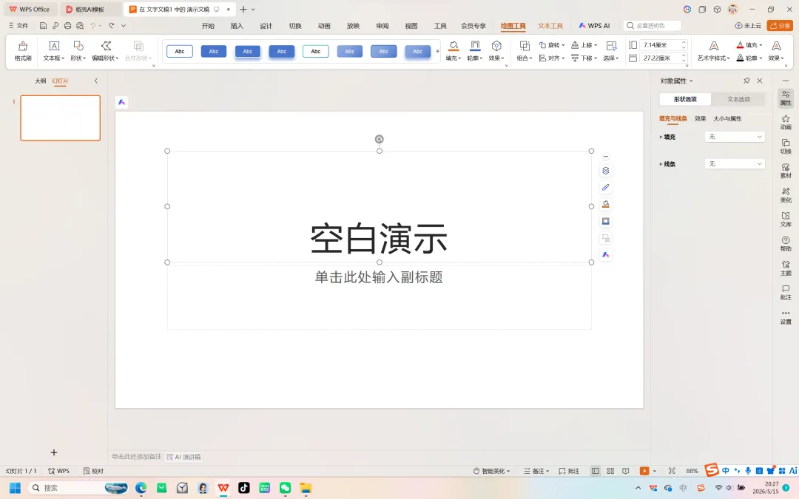This screenshot has width=799, height=499.
Task: Open the 帮助 help sidebar icon
Action: click(786, 244)
